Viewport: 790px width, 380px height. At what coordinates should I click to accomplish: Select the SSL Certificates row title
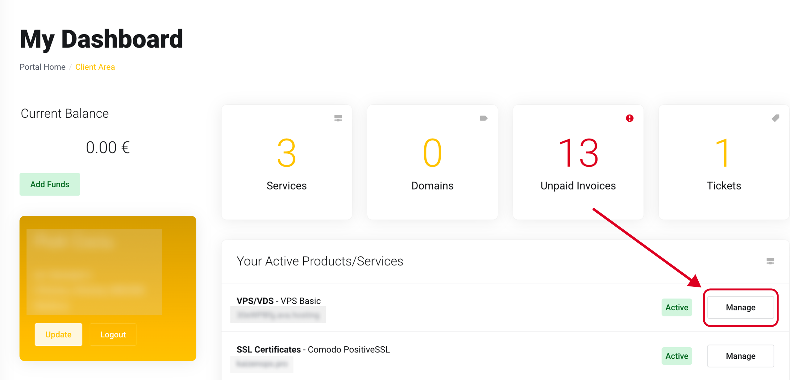pos(313,349)
